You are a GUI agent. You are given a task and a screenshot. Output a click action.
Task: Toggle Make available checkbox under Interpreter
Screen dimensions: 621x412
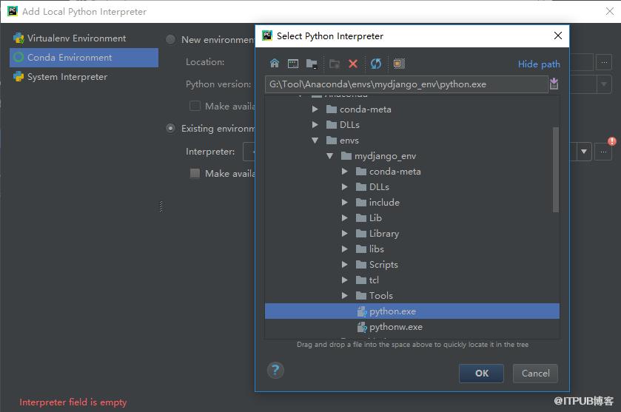195,173
